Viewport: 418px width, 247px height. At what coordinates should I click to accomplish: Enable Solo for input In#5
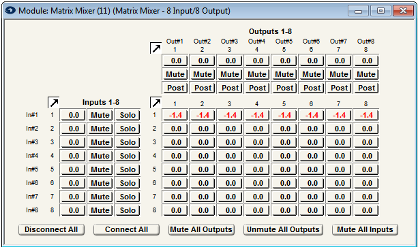pyautogui.click(x=128, y=169)
